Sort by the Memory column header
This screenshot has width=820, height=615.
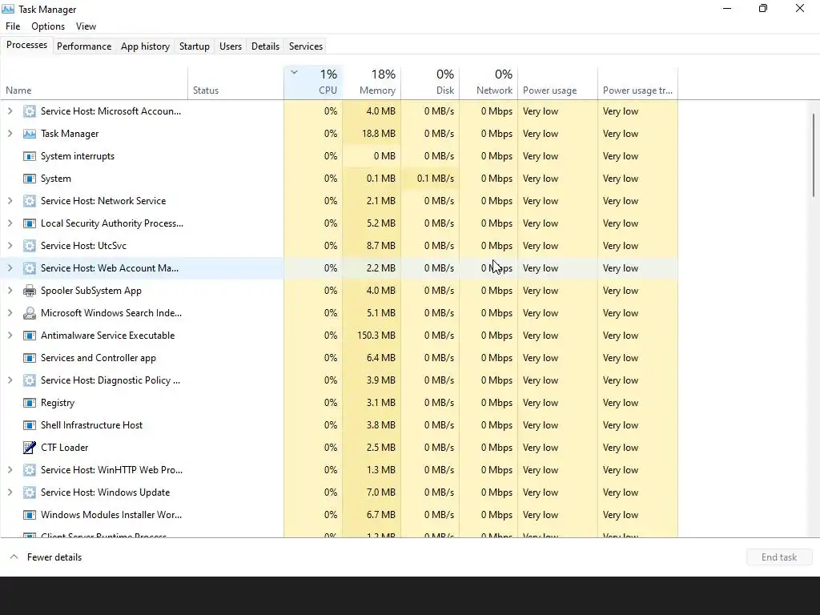point(372,83)
